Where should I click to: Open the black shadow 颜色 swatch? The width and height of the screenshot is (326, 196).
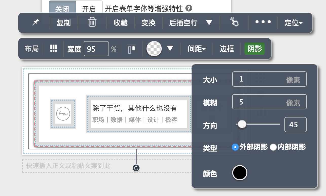pyautogui.click(x=240, y=173)
